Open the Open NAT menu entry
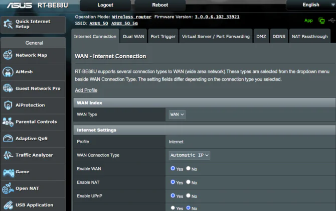This screenshot has width=336, height=211. point(33,188)
